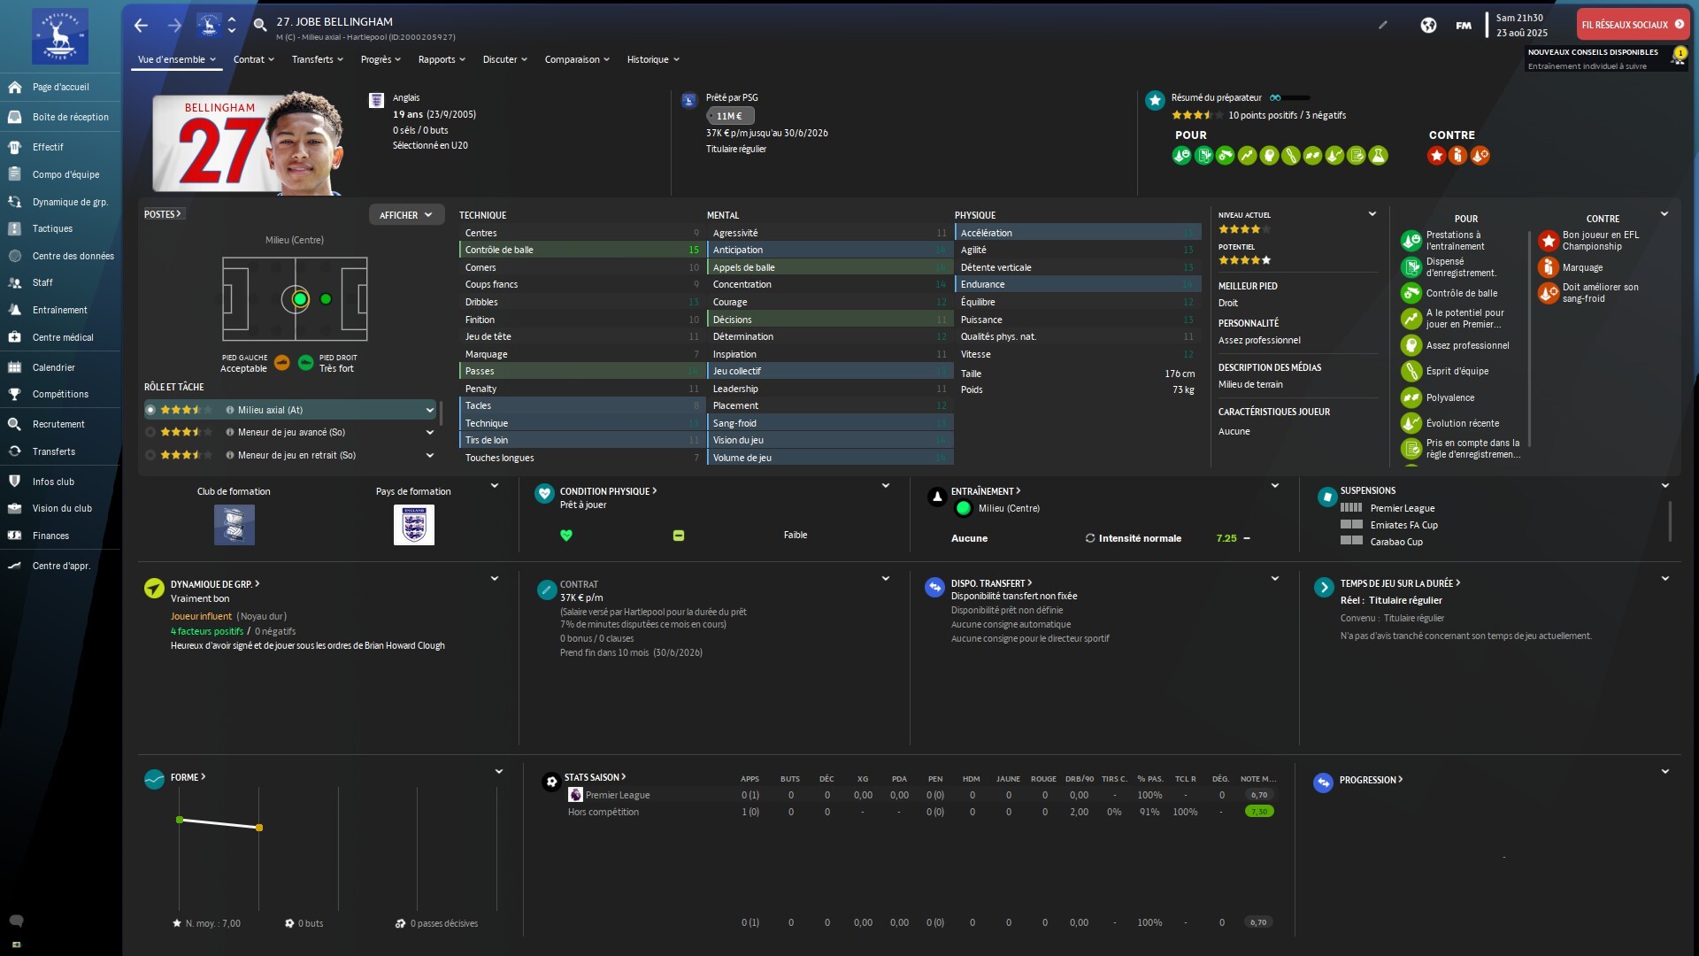Click the England formation country badge
Image resolution: width=1699 pixels, height=956 pixels.
pyautogui.click(x=413, y=525)
